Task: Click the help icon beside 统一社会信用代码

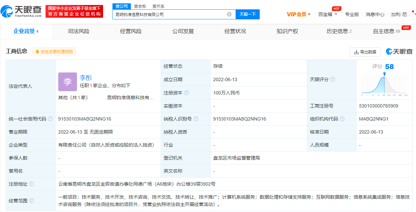Action: pyautogui.click(x=50, y=119)
